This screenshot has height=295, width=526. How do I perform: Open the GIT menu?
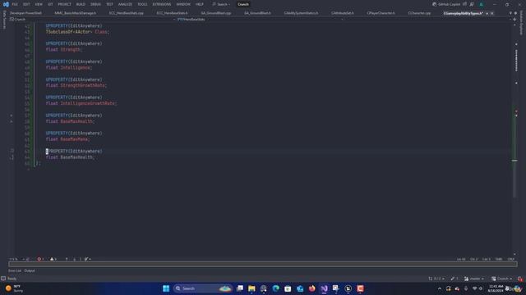50,4
